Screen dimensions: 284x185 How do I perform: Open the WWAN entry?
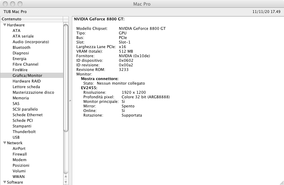tap(19, 177)
